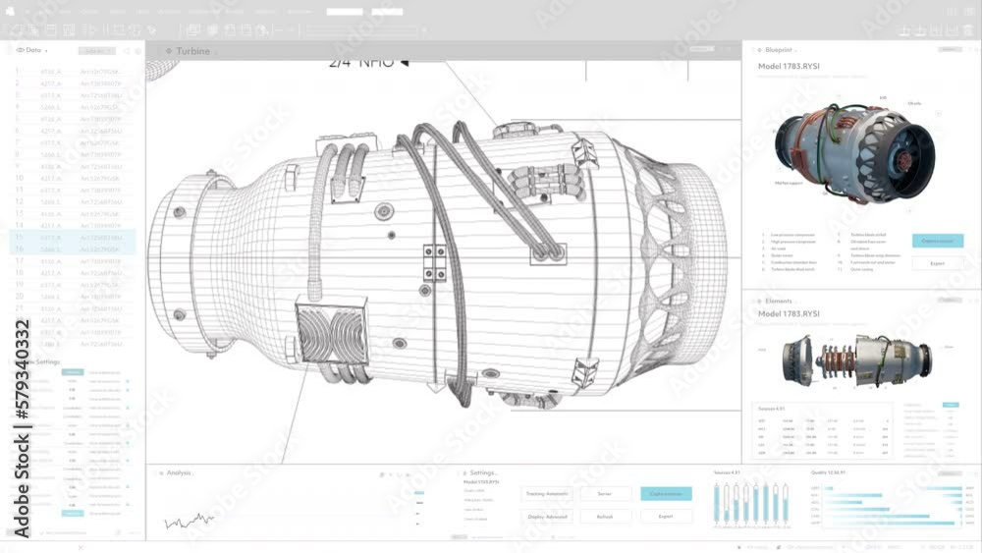This screenshot has width=982, height=553.
Task: Open the Analysis panel header
Action: pos(179,472)
